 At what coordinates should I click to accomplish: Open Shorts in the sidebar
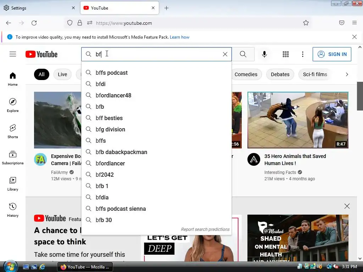pos(13,131)
